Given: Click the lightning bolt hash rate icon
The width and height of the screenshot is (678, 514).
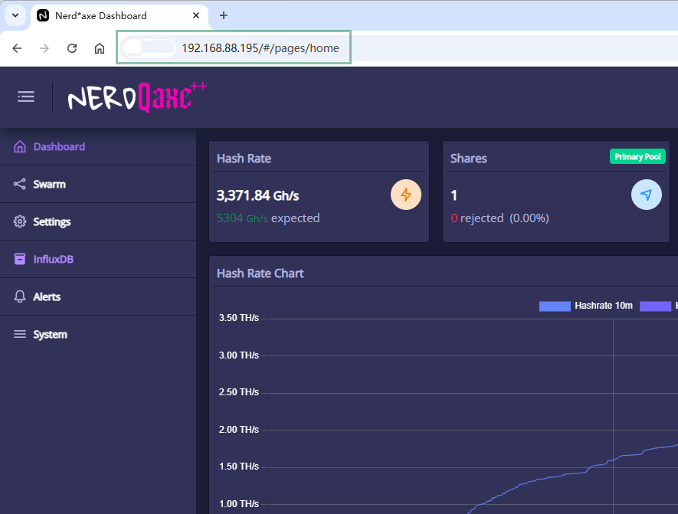Looking at the screenshot, I should 406,195.
